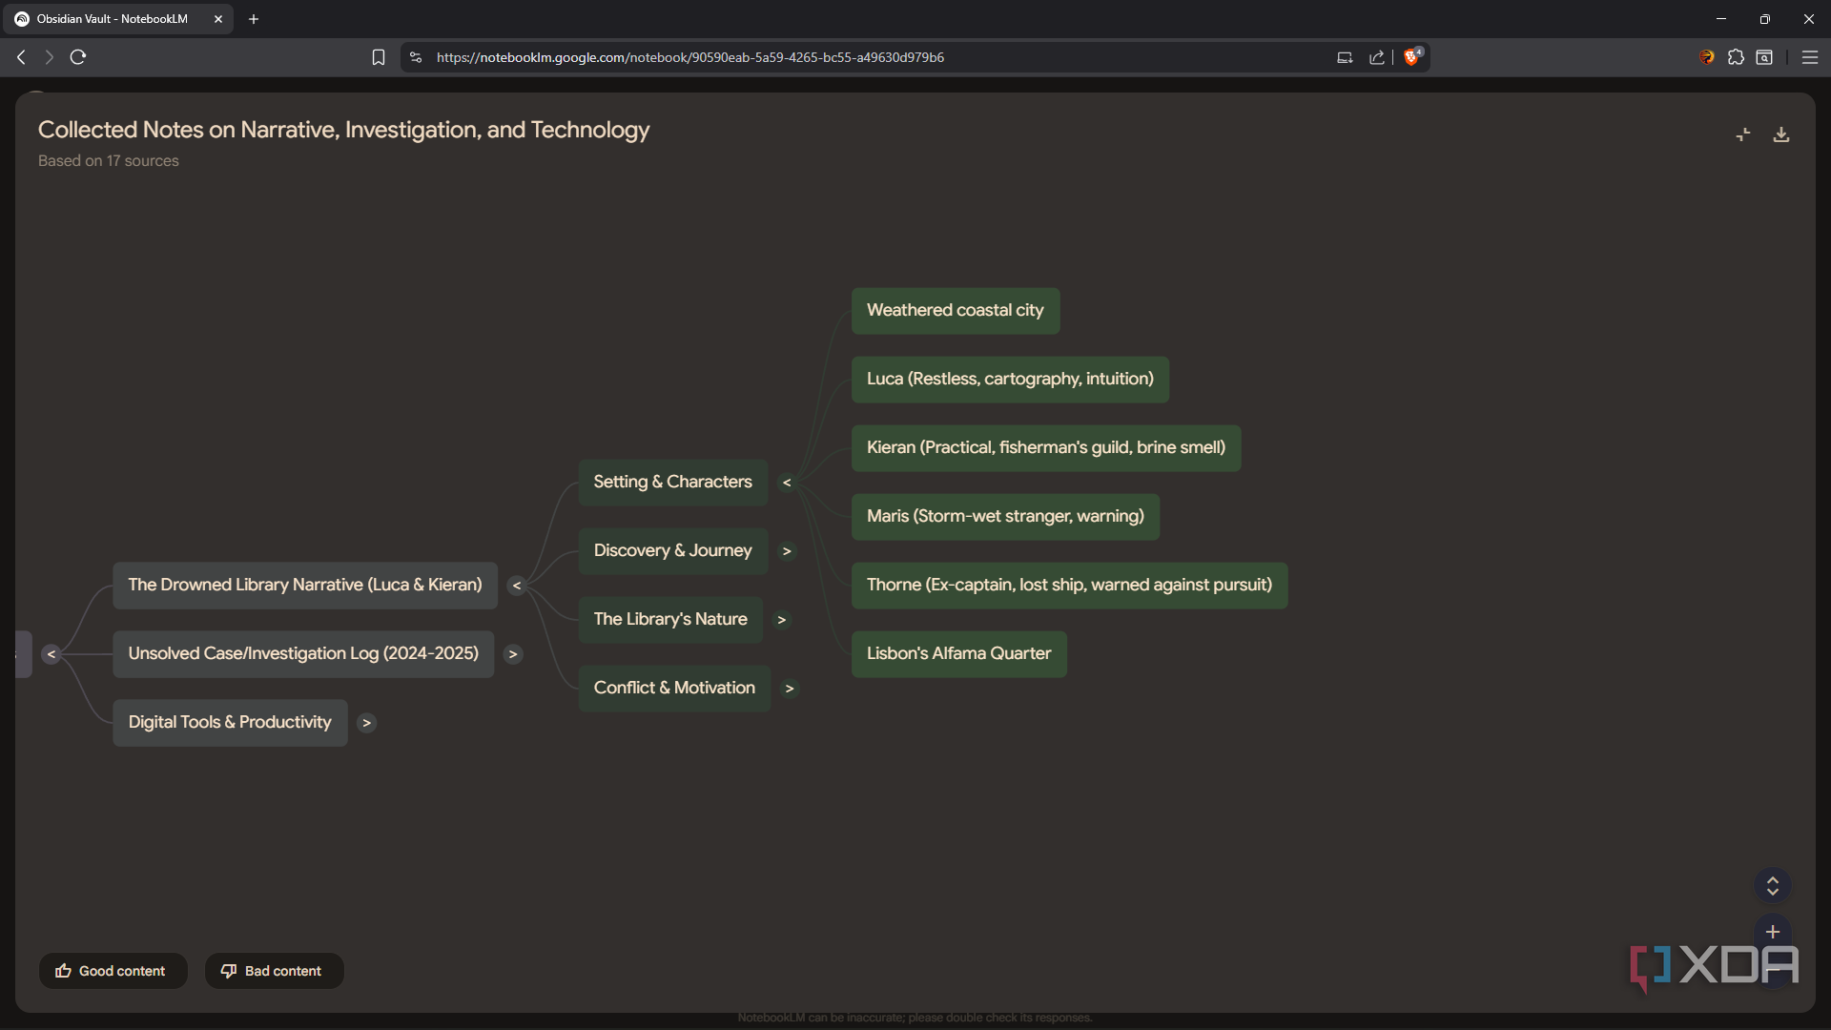Select the Kieran fisherman's guild node
Viewport: 1831px width, 1030px height.
pyautogui.click(x=1046, y=448)
